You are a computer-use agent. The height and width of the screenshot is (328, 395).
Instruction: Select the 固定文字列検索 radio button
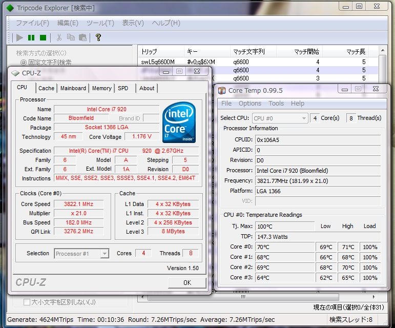pos(24,62)
